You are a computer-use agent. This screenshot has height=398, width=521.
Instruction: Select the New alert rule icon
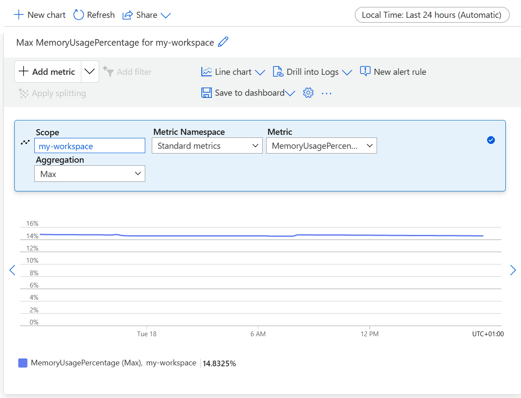364,71
